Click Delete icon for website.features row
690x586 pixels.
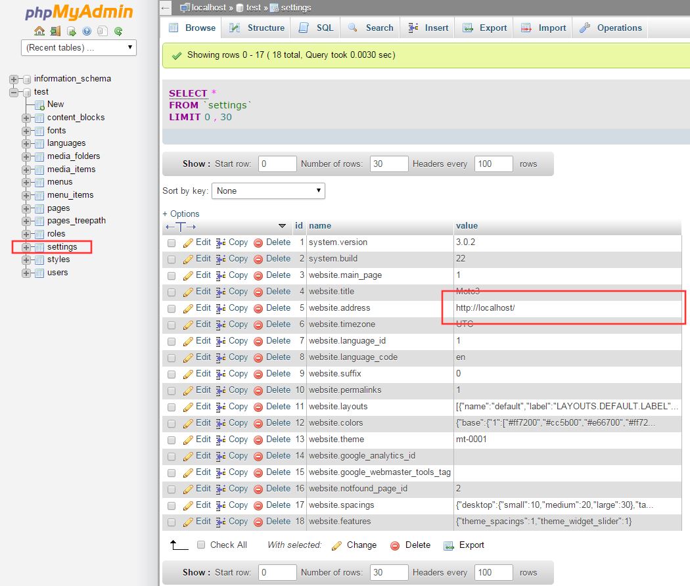258,522
